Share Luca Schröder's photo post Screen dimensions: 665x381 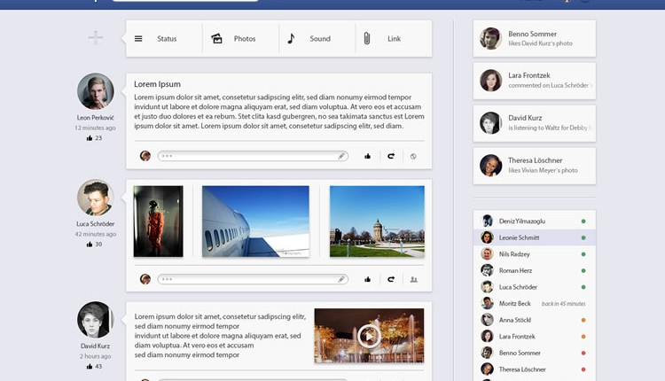(390, 279)
